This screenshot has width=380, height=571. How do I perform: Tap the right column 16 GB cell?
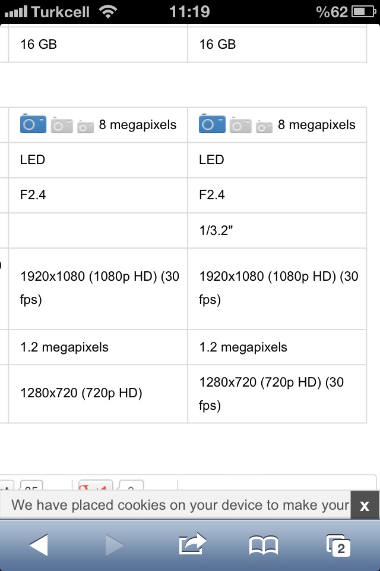pyautogui.click(x=277, y=45)
